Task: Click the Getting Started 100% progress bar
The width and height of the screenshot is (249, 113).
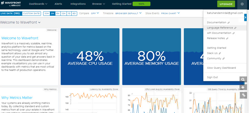Action: (x=141, y=4)
